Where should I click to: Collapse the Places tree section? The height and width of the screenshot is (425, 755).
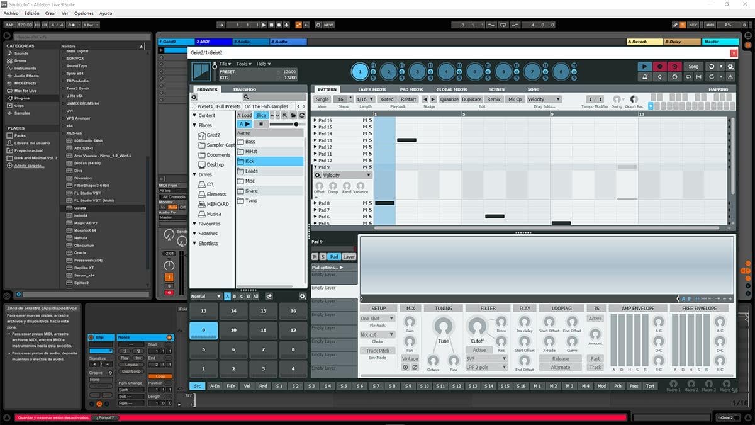[x=194, y=125]
